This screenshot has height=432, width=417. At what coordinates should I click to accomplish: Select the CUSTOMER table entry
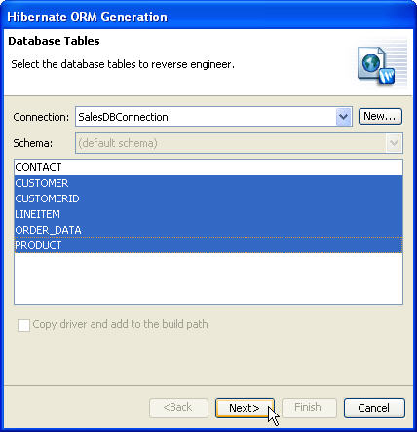click(208, 183)
